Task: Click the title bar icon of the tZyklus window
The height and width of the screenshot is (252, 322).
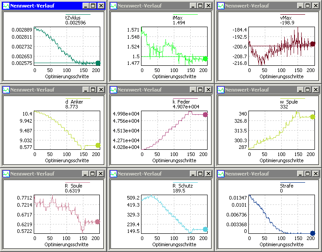Action: point(6,6)
